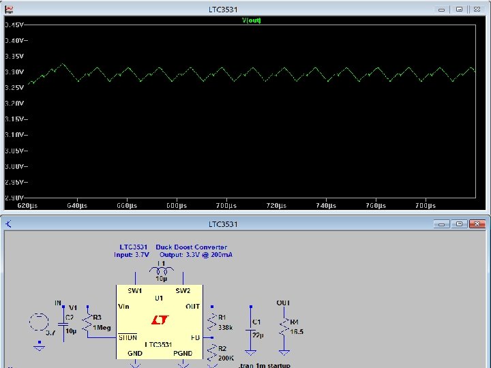Select the C1 22µ capacitor symbol
Screen dimensions: 491x368
(251, 330)
